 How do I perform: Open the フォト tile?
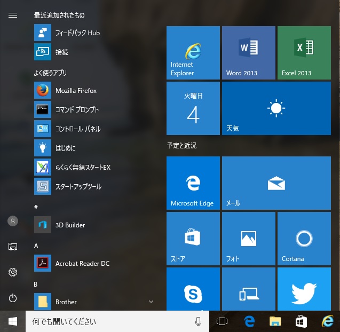pos(249,239)
